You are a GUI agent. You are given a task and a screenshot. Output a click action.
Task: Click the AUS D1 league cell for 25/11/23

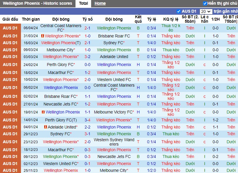(10, 170)
